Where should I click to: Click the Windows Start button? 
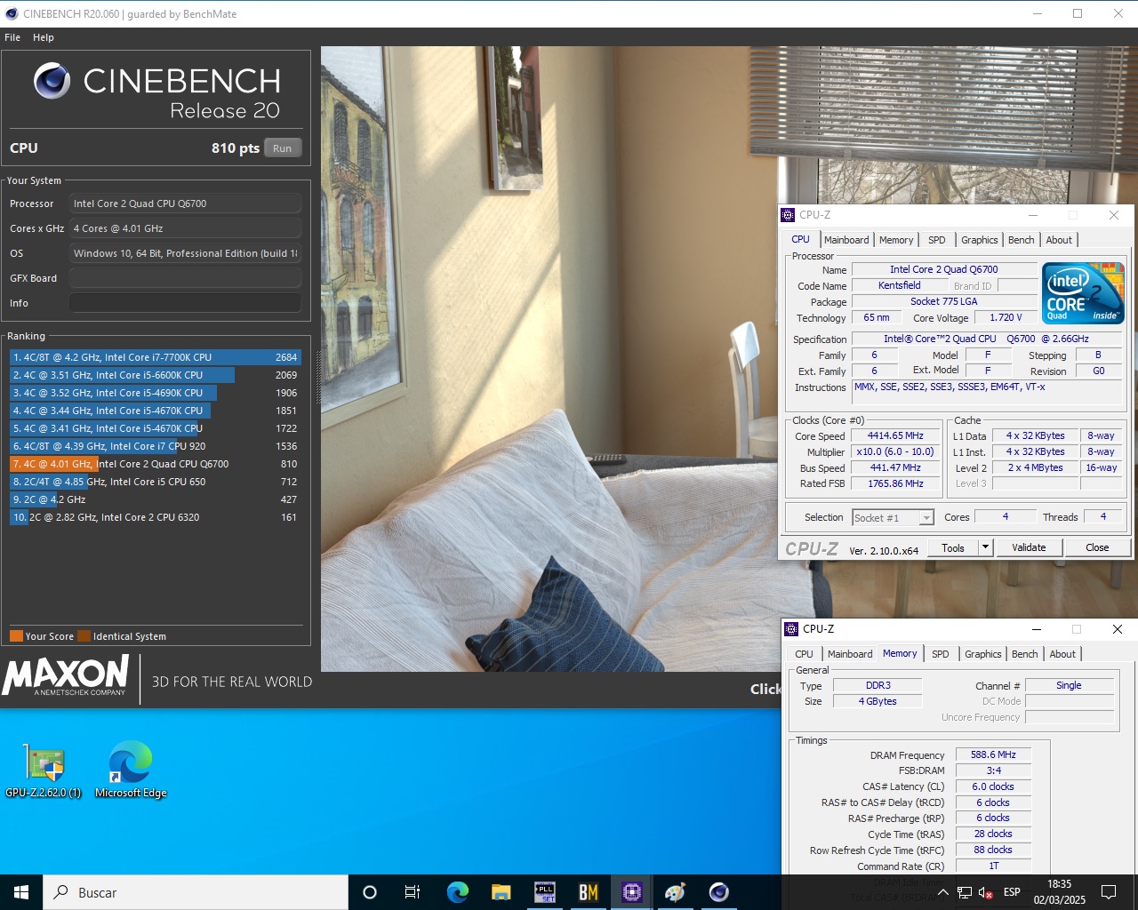[x=21, y=892]
